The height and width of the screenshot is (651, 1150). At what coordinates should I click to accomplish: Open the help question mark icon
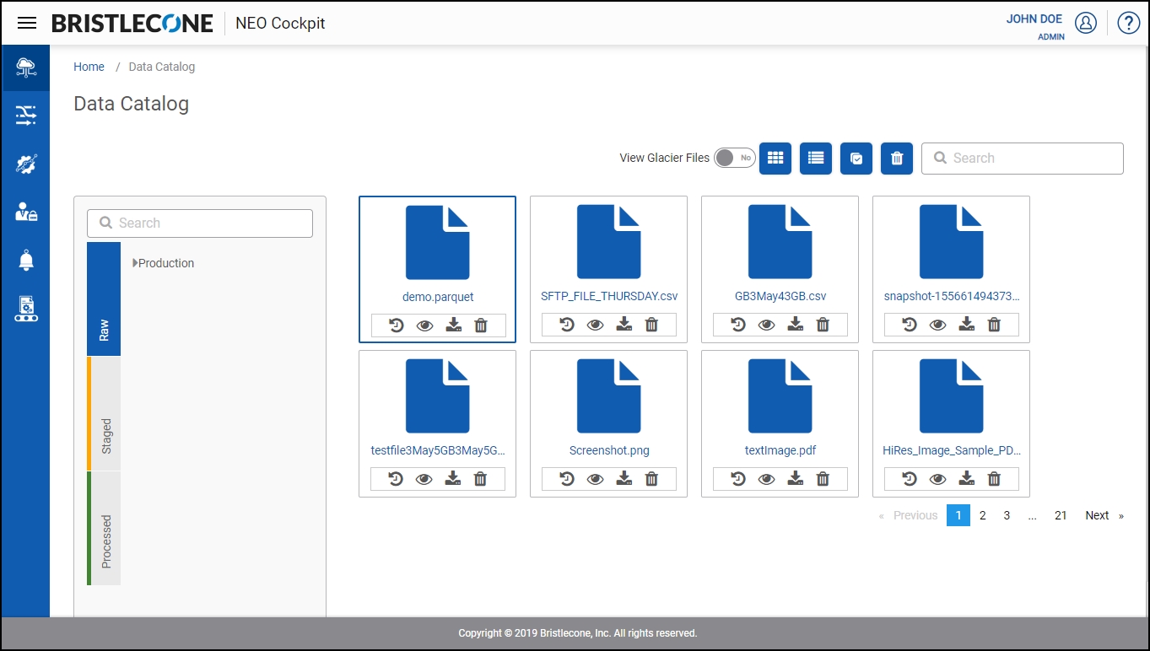tap(1129, 23)
